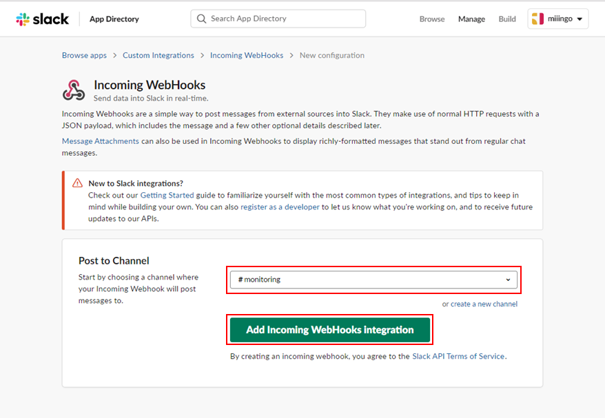The height and width of the screenshot is (418, 605).
Task: Click Send data into Slack subtitle
Action: [x=151, y=98]
